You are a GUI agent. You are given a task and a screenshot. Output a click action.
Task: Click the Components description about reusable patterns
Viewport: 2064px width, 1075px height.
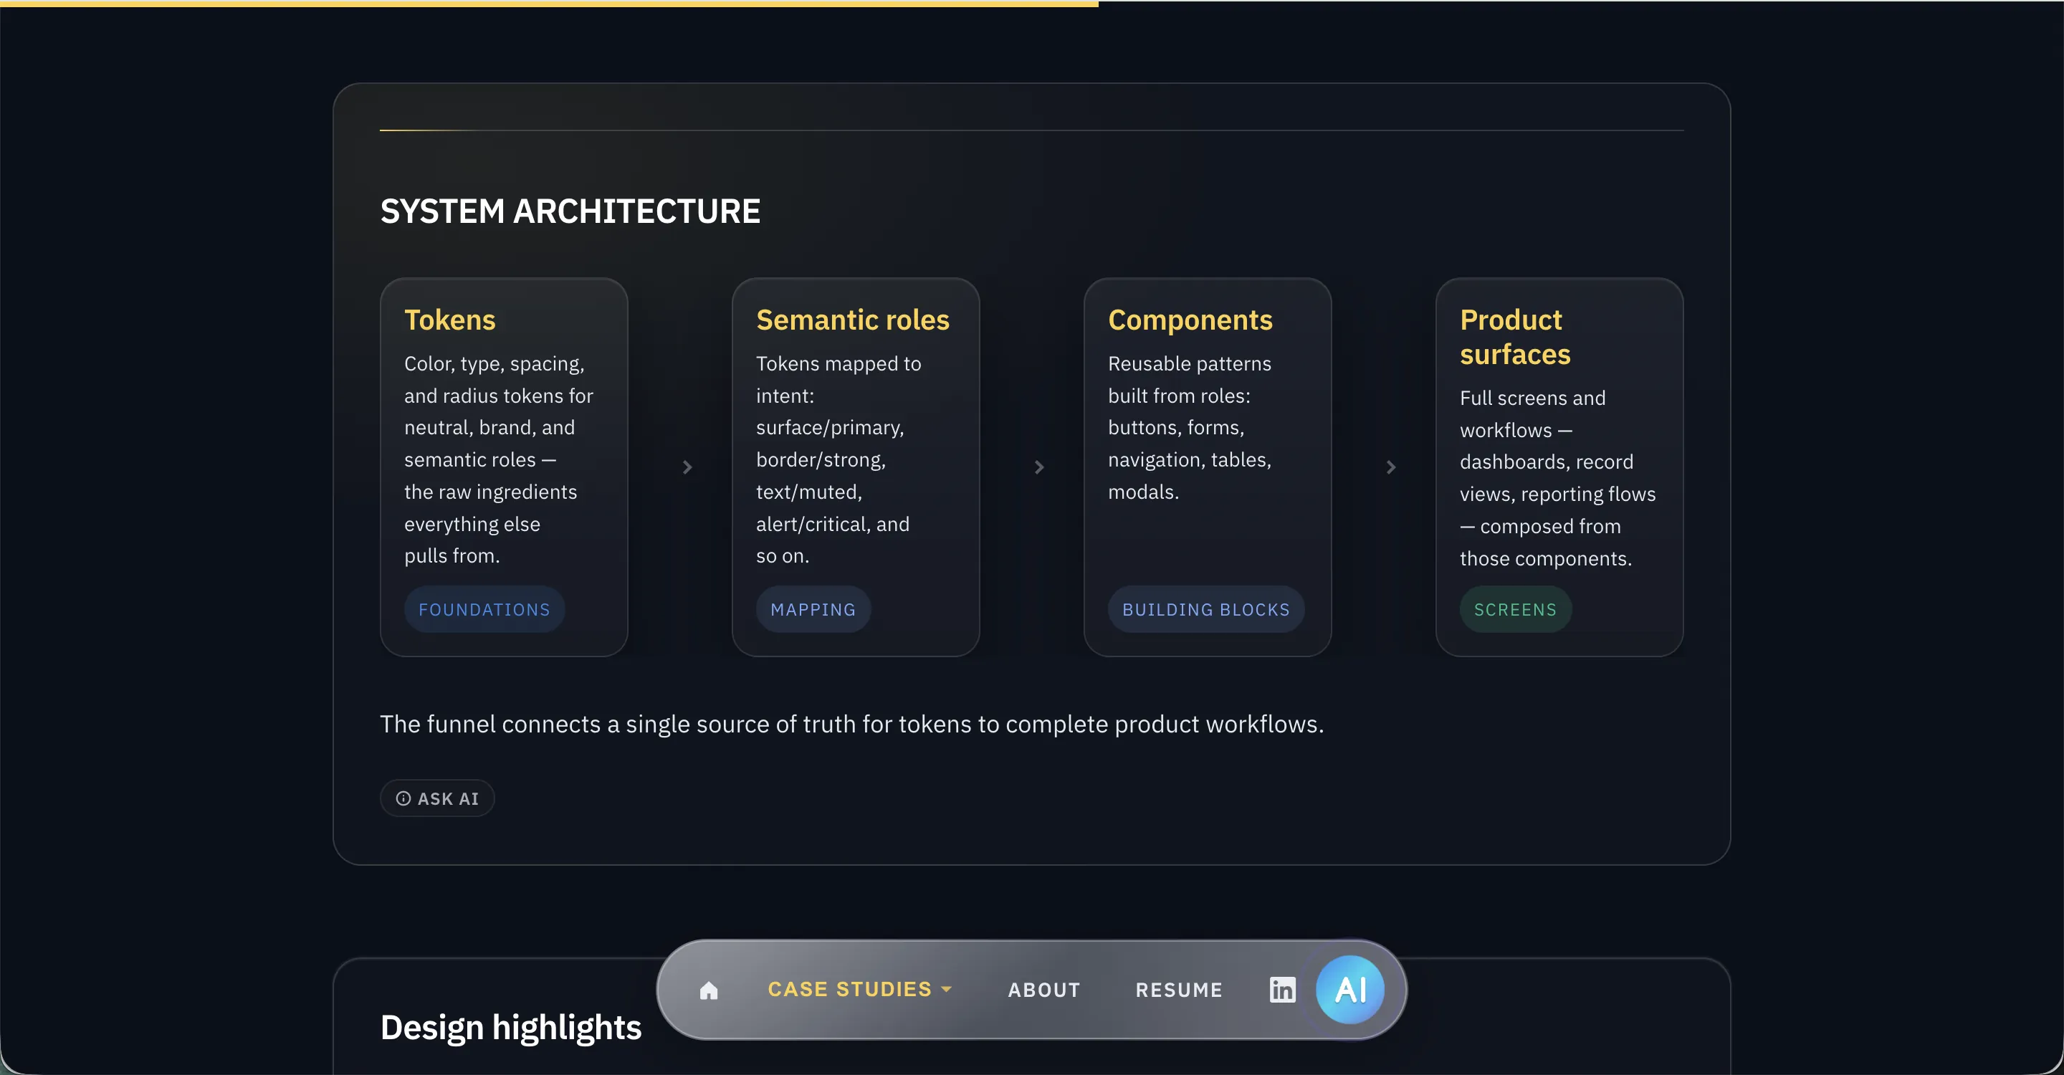point(1189,428)
